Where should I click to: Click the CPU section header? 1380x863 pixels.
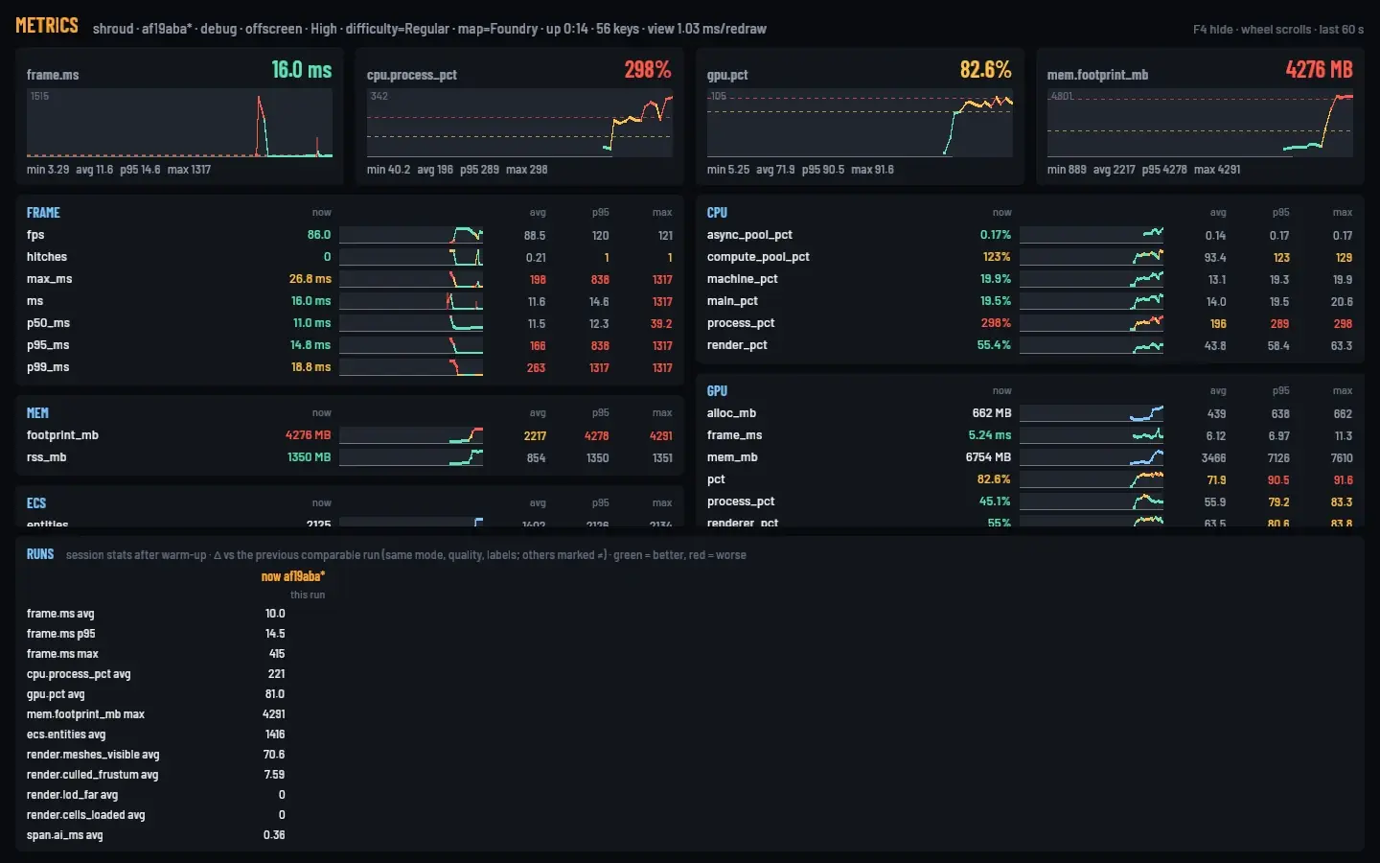point(717,213)
